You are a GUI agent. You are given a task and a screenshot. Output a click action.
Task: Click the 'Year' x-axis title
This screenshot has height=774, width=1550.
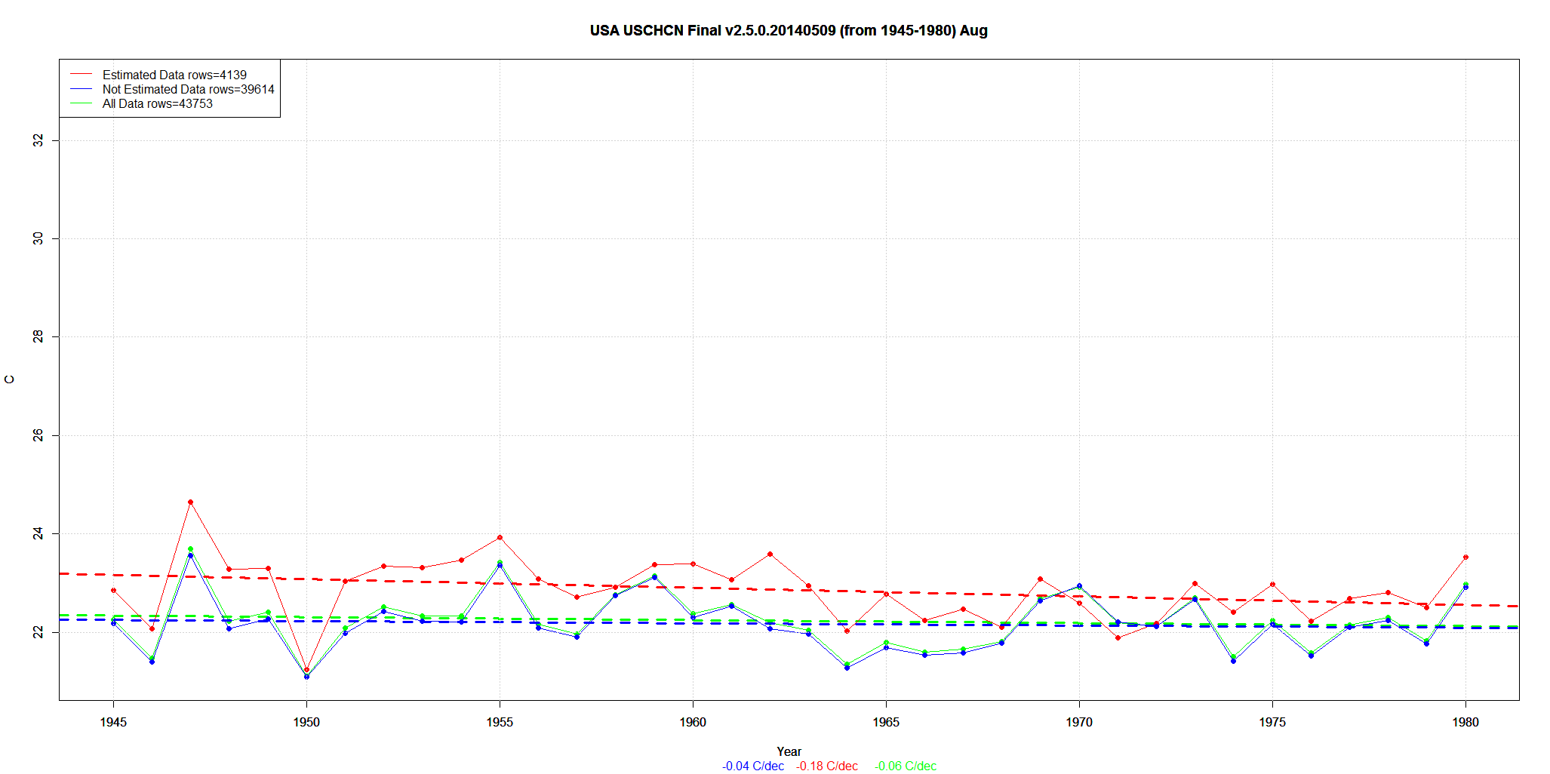pyautogui.click(x=789, y=751)
